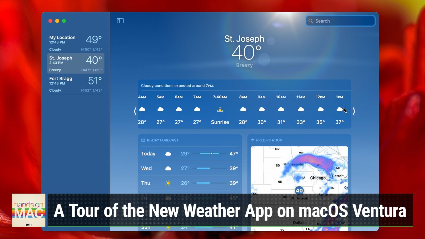Screen dimensions: 425x239
Task: Click the magnifying glass in the search bar
Action: tap(311, 21)
